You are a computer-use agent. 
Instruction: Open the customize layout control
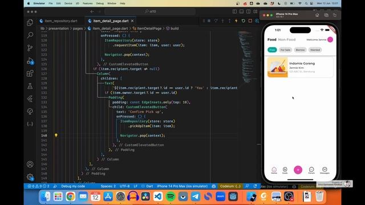click(255, 11)
